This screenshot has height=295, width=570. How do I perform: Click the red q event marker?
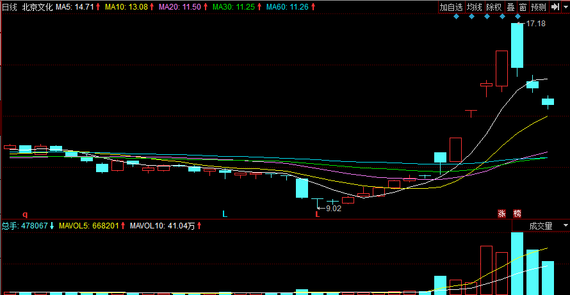click(x=25, y=214)
